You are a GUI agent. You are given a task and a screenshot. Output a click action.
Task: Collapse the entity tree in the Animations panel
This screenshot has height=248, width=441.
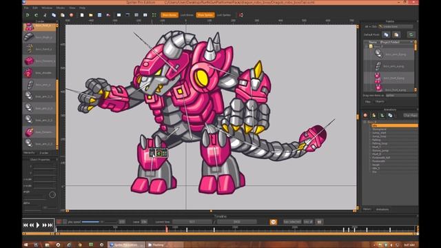pyautogui.click(x=365, y=122)
